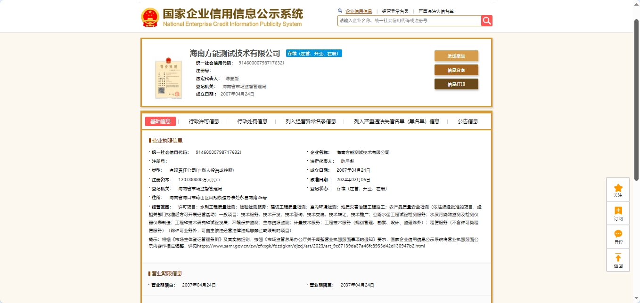Click the header legal representative 陈显彪

pos(232,79)
